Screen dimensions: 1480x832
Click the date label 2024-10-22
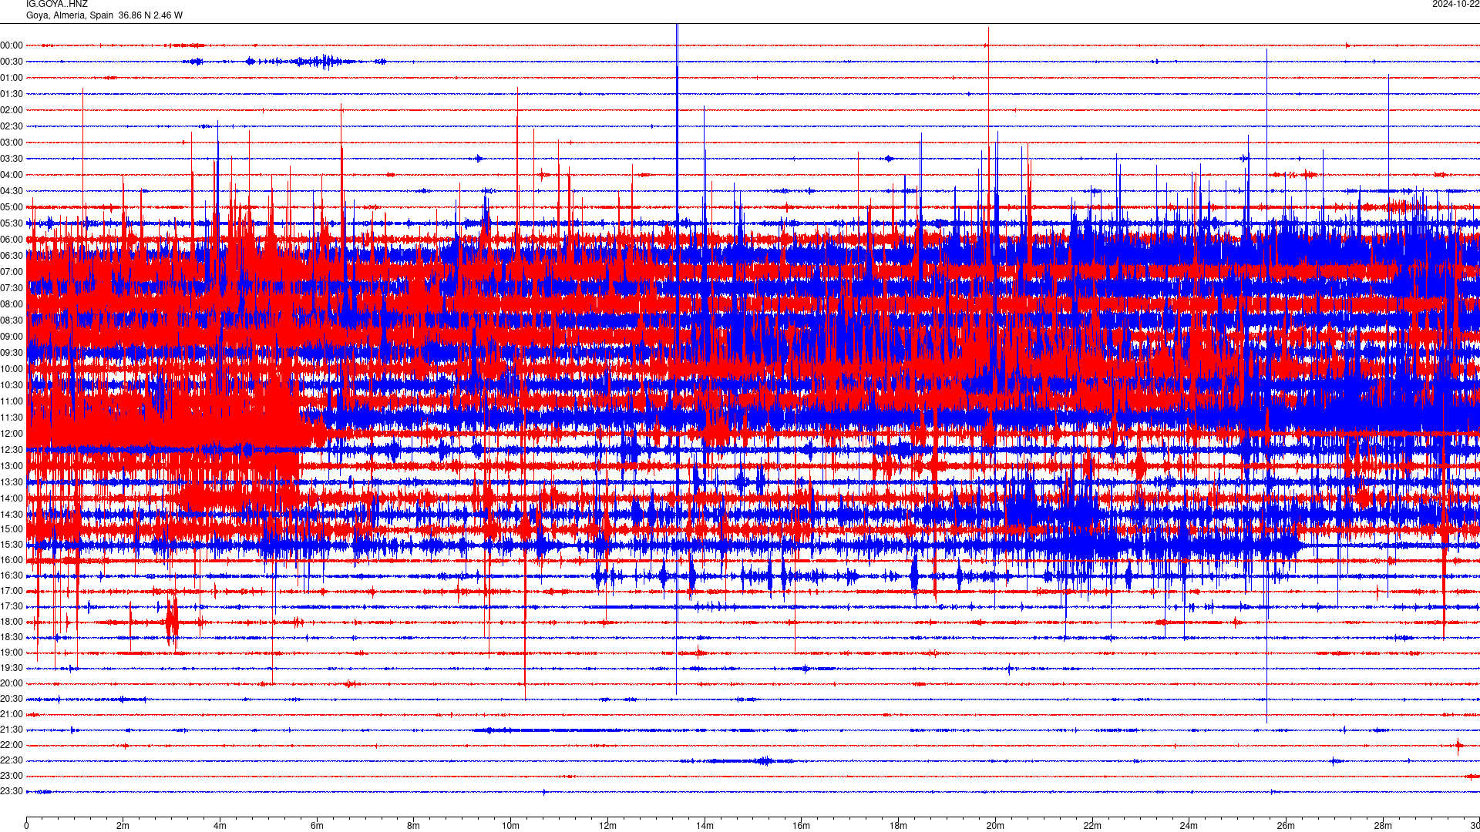click(1455, 5)
